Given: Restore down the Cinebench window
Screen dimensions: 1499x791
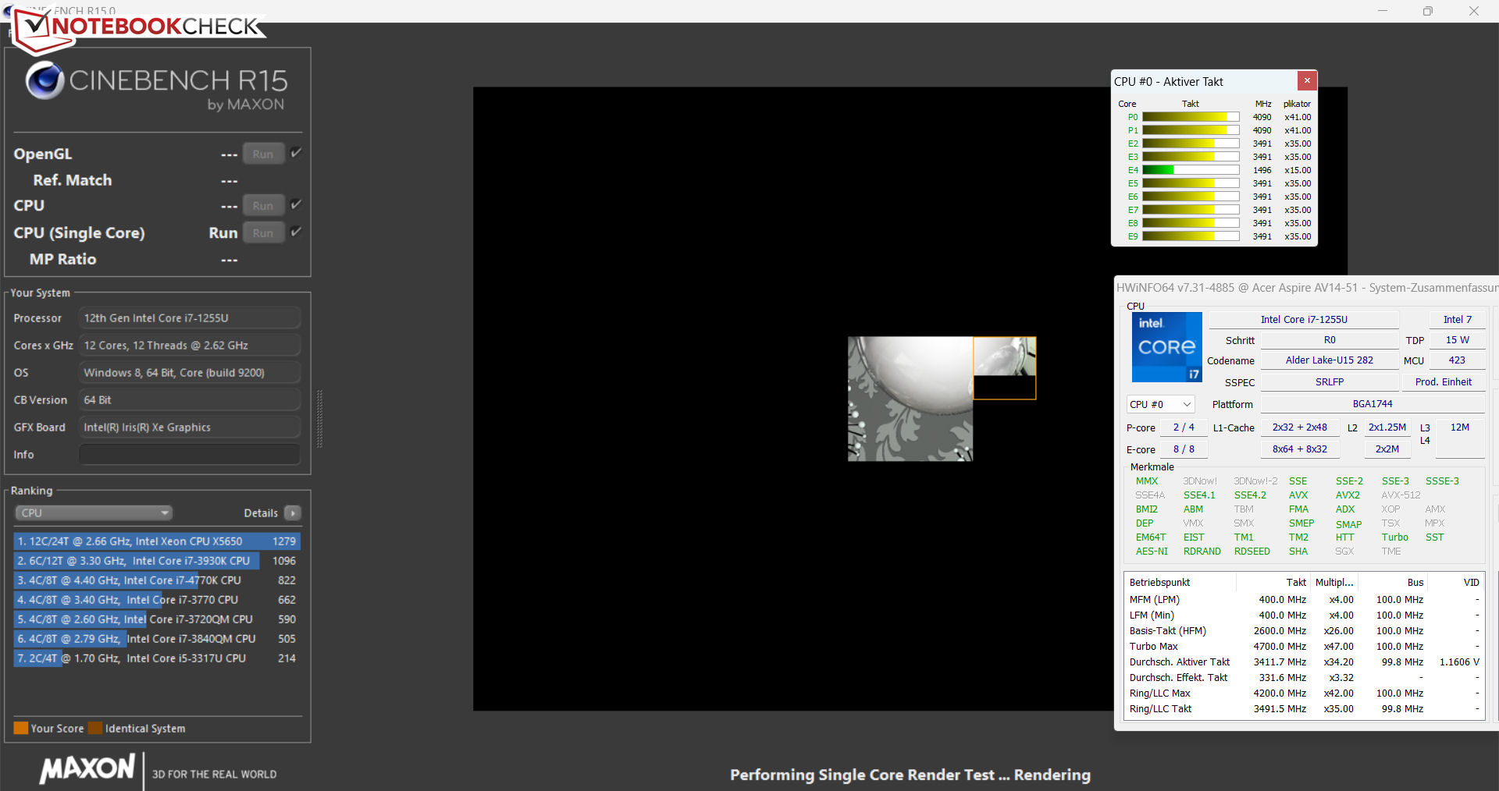Looking at the screenshot, I should [1427, 11].
